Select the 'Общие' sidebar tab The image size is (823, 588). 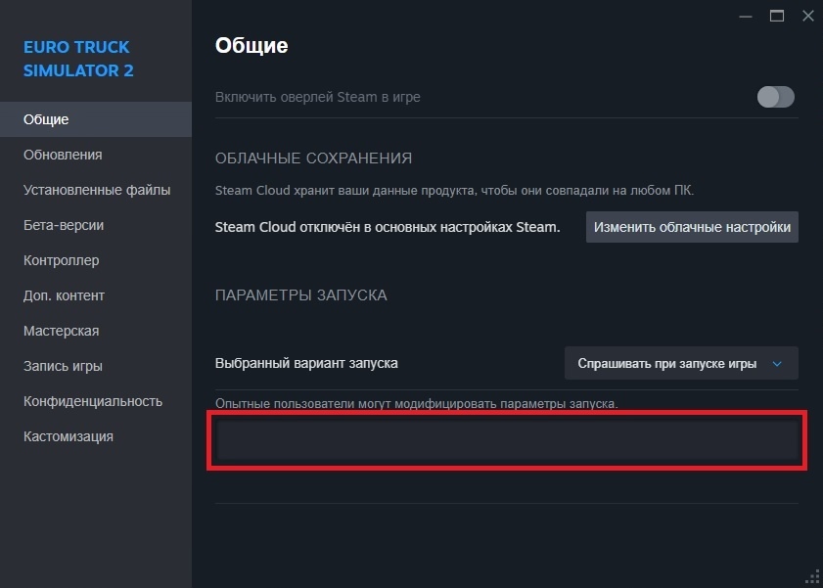point(46,119)
